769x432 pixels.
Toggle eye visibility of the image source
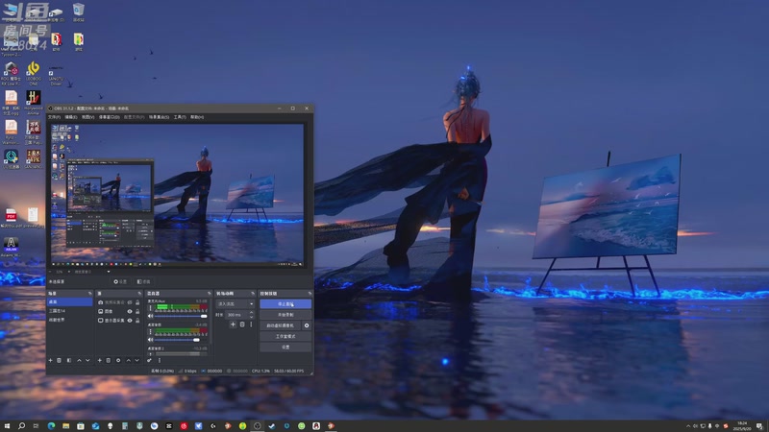coord(130,311)
